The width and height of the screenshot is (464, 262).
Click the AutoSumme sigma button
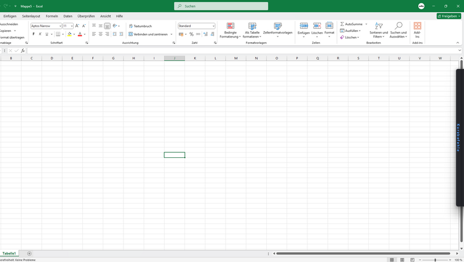(x=351, y=24)
